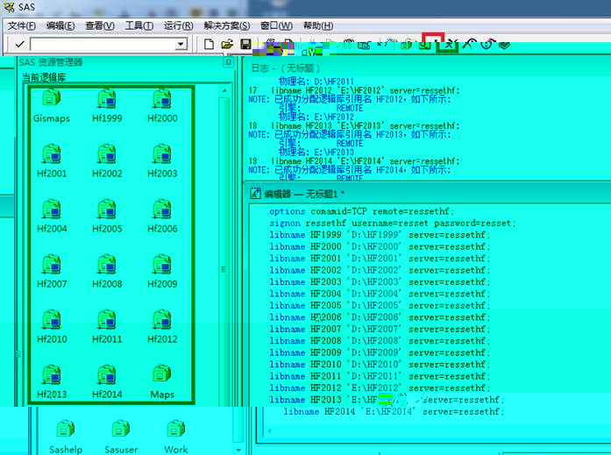Open the 编辑(E) menu
The image size is (611, 455).
(60, 25)
